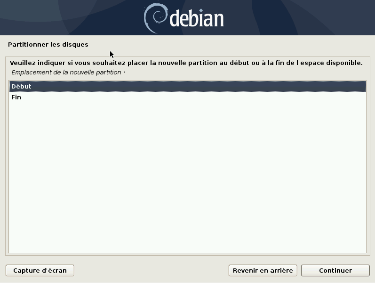The height and width of the screenshot is (283, 375).
Task: Click the debian wordmark in banner
Action: pyautogui.click(x=197, y=18)
